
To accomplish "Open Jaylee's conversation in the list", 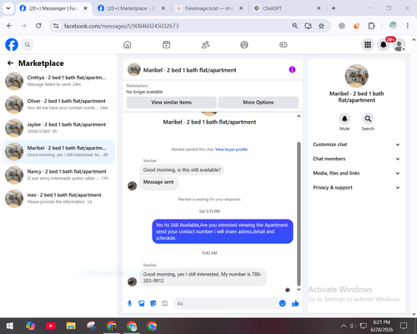I will [58, 128].
